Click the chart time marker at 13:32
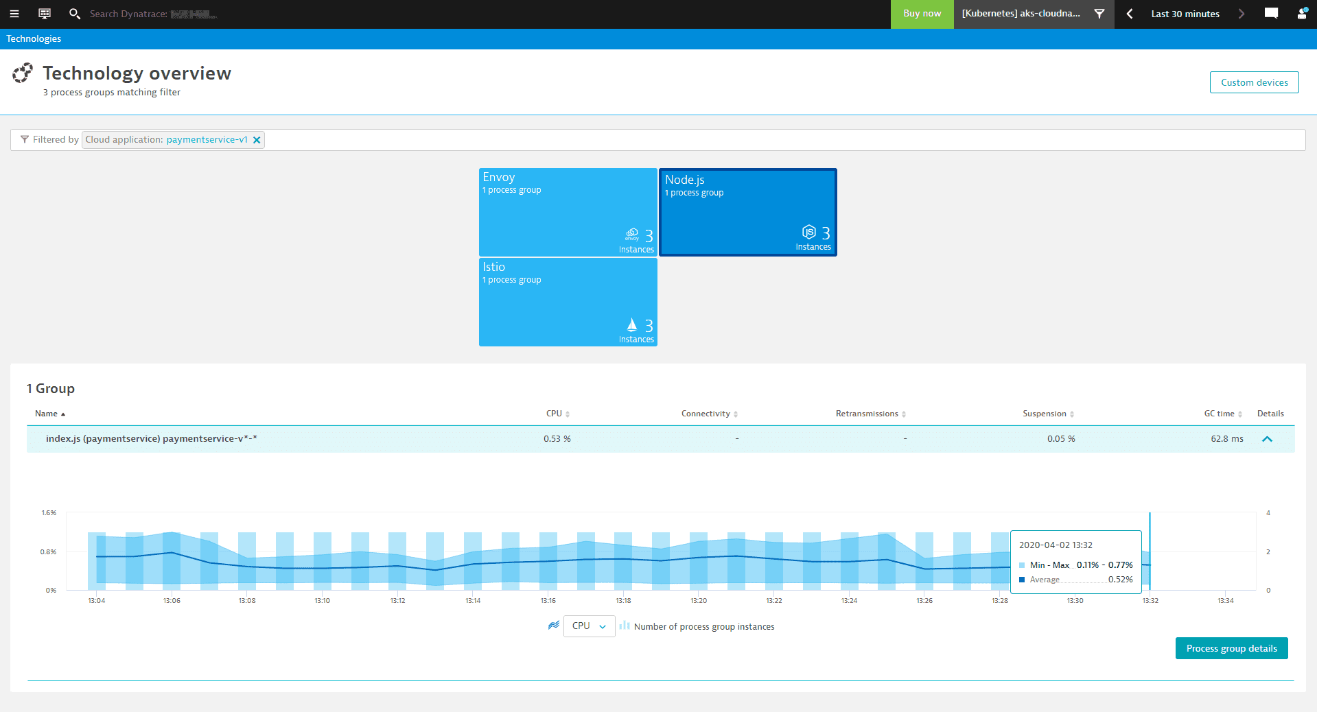This screenshot has width=1317, height=712. 1150,551
